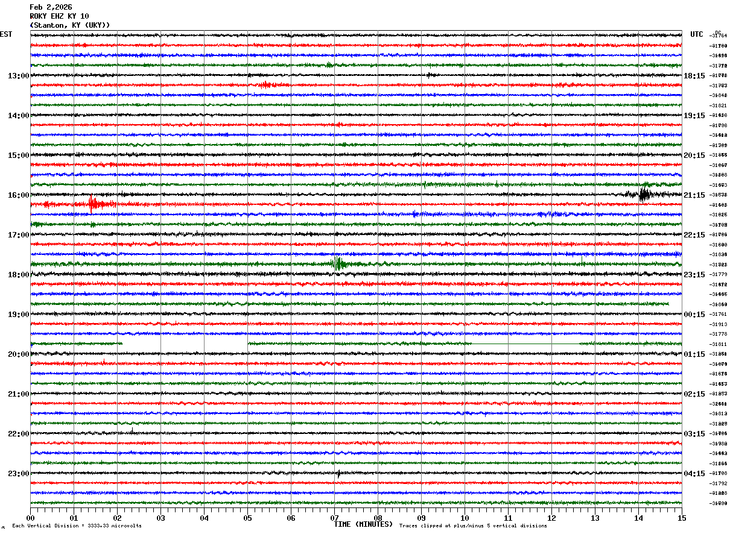Click minute tick label '09' on time axis
The image size is (730, 534).
[x=421, y=518]
